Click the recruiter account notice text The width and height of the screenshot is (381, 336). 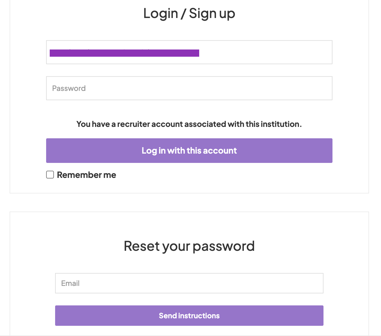[x=189, y=124]
